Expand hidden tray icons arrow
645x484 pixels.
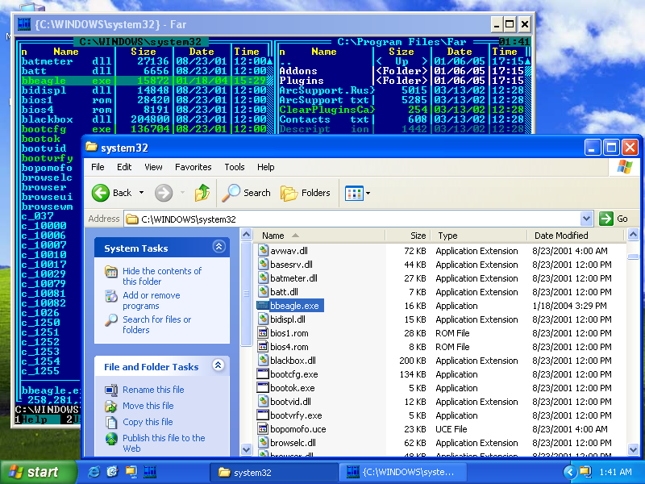click(x=570, y=472)
